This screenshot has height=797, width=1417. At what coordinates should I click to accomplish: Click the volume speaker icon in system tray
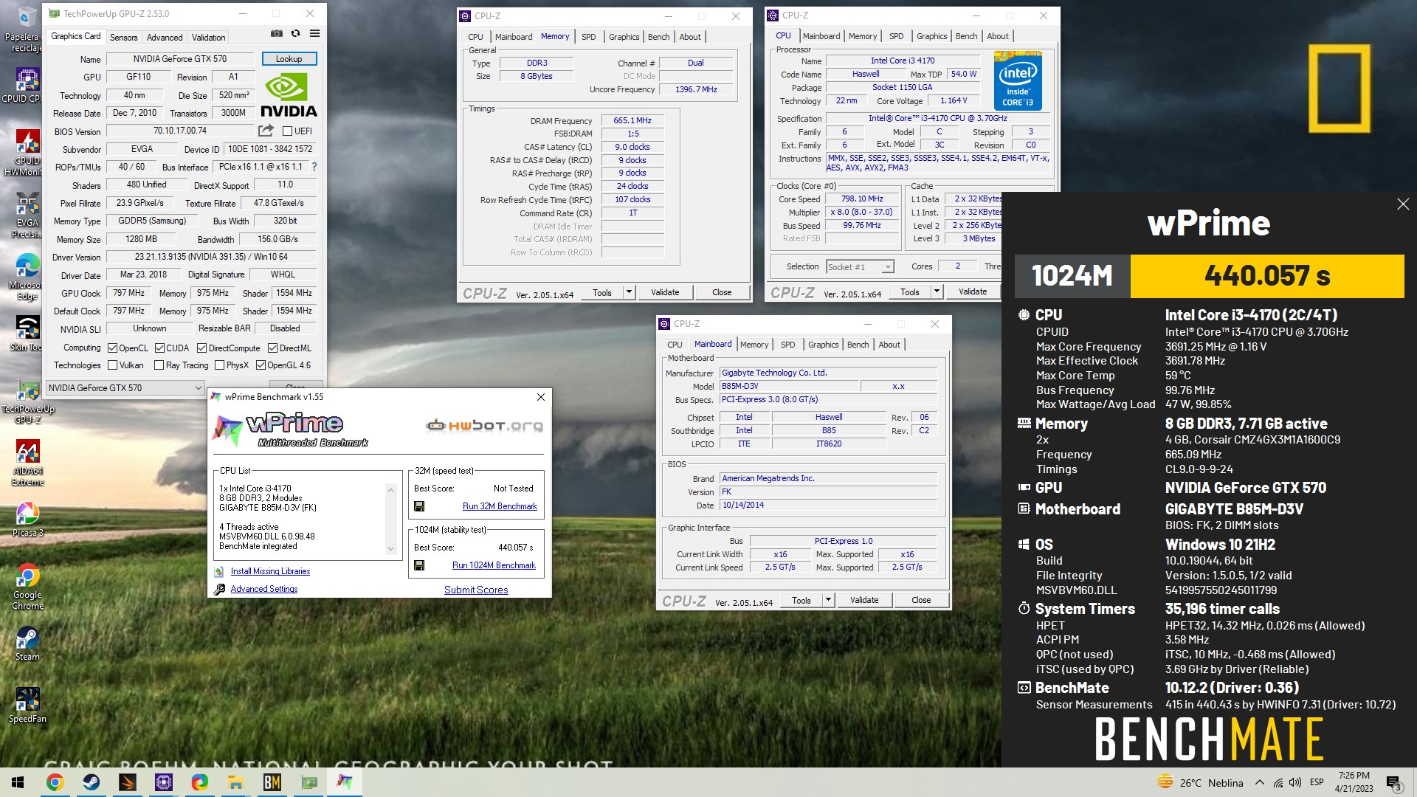pos(1296,782)
